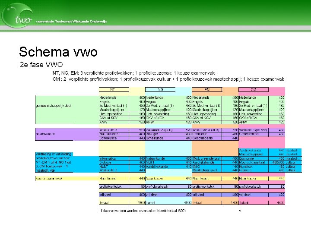Select the 'NT' column header cell

(114, 90)
